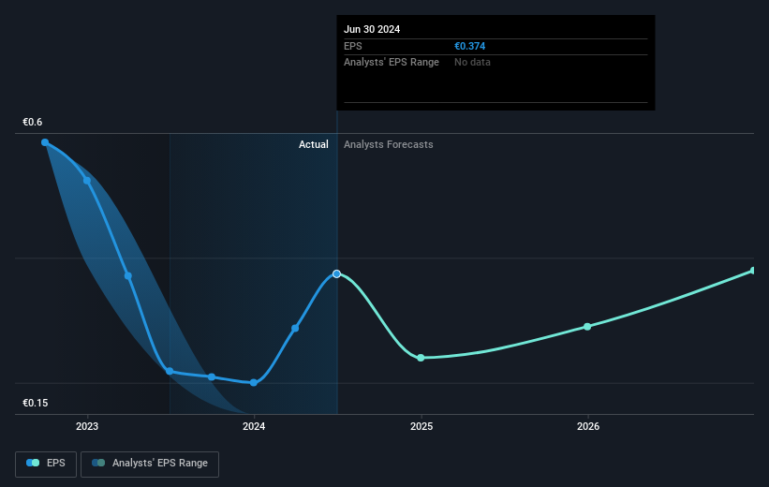
Task: Select the EPS point at 2024 axis tick
Action: coord(254,382)
